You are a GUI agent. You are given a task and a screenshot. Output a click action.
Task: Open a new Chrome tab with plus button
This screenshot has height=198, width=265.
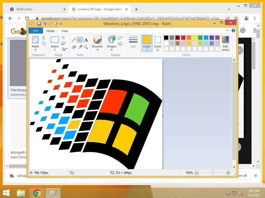click(136, 9)
